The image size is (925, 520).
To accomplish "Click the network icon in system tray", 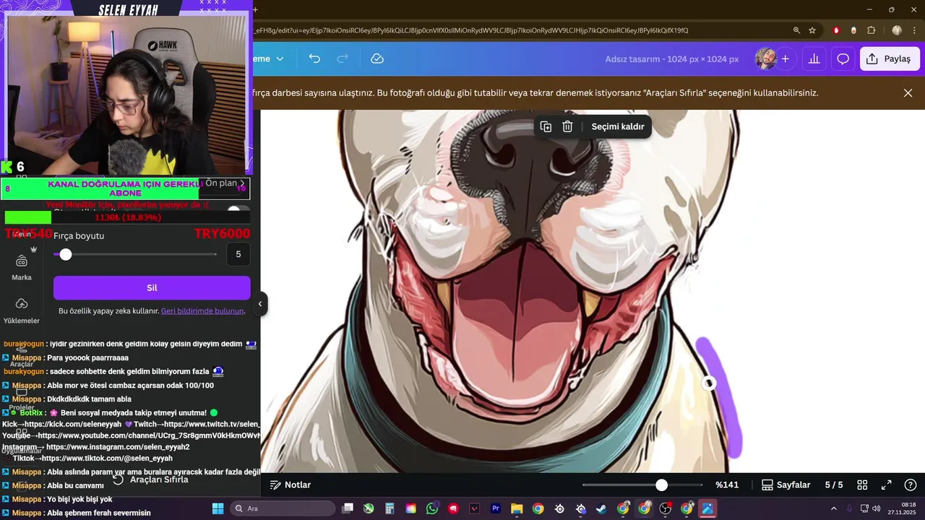I will (864, 508).
